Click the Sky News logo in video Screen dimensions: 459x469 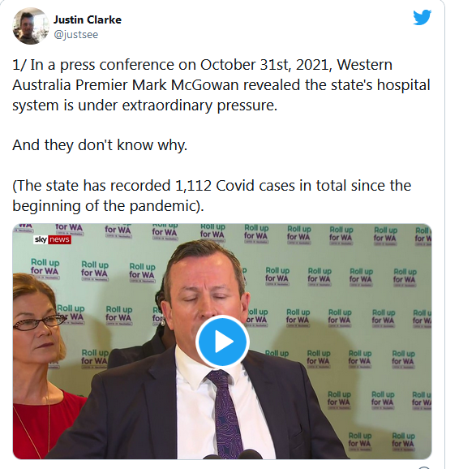click(52, 239)
